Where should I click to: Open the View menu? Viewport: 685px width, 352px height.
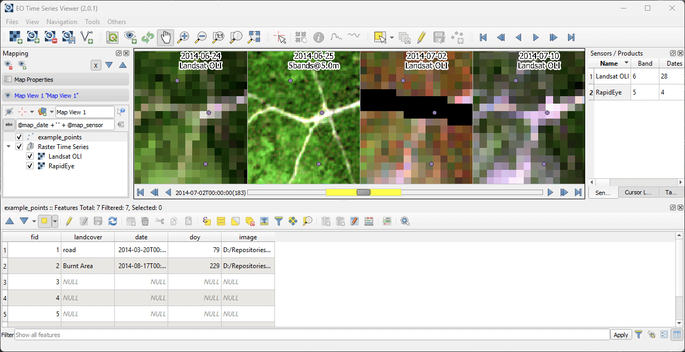point(32,22)
